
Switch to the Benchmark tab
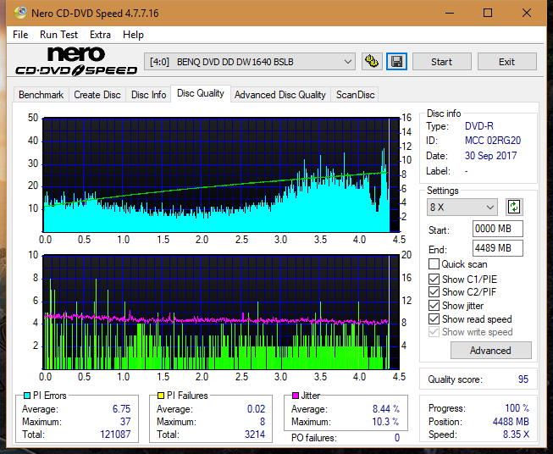(41, 95)
